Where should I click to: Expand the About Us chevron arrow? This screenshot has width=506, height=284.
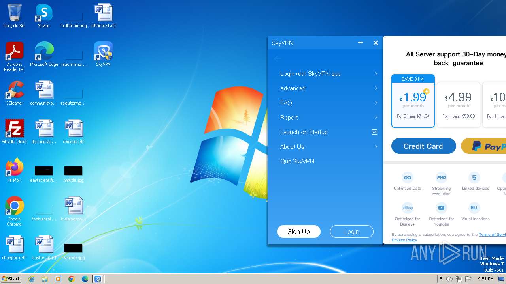376,147
